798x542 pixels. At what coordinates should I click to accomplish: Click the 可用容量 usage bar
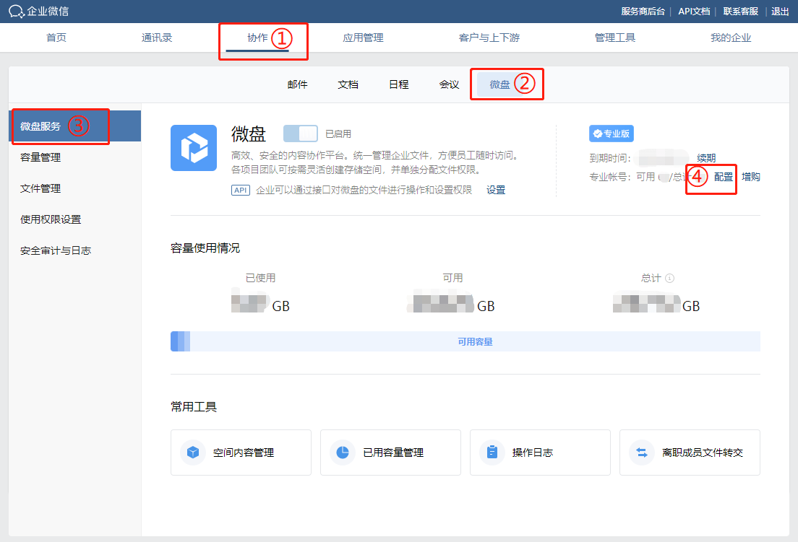465,341
